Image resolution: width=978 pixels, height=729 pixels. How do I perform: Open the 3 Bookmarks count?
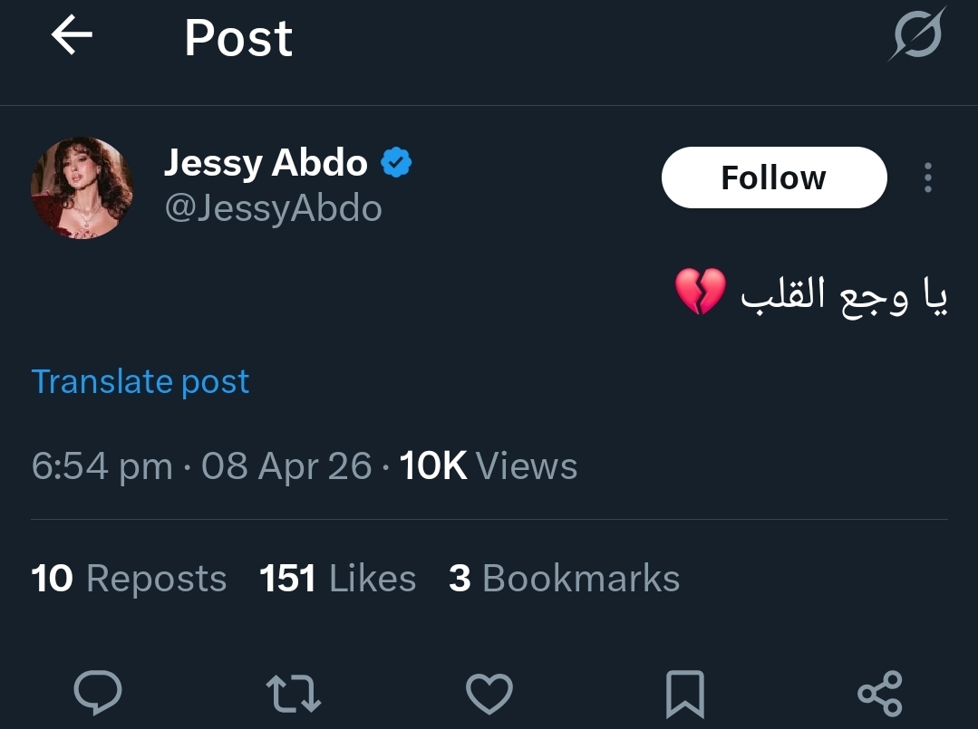coord(564,579)
